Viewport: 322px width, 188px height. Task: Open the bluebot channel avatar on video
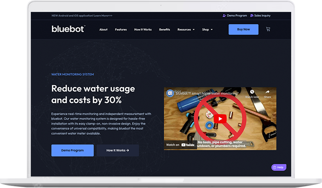coord(170,94)
